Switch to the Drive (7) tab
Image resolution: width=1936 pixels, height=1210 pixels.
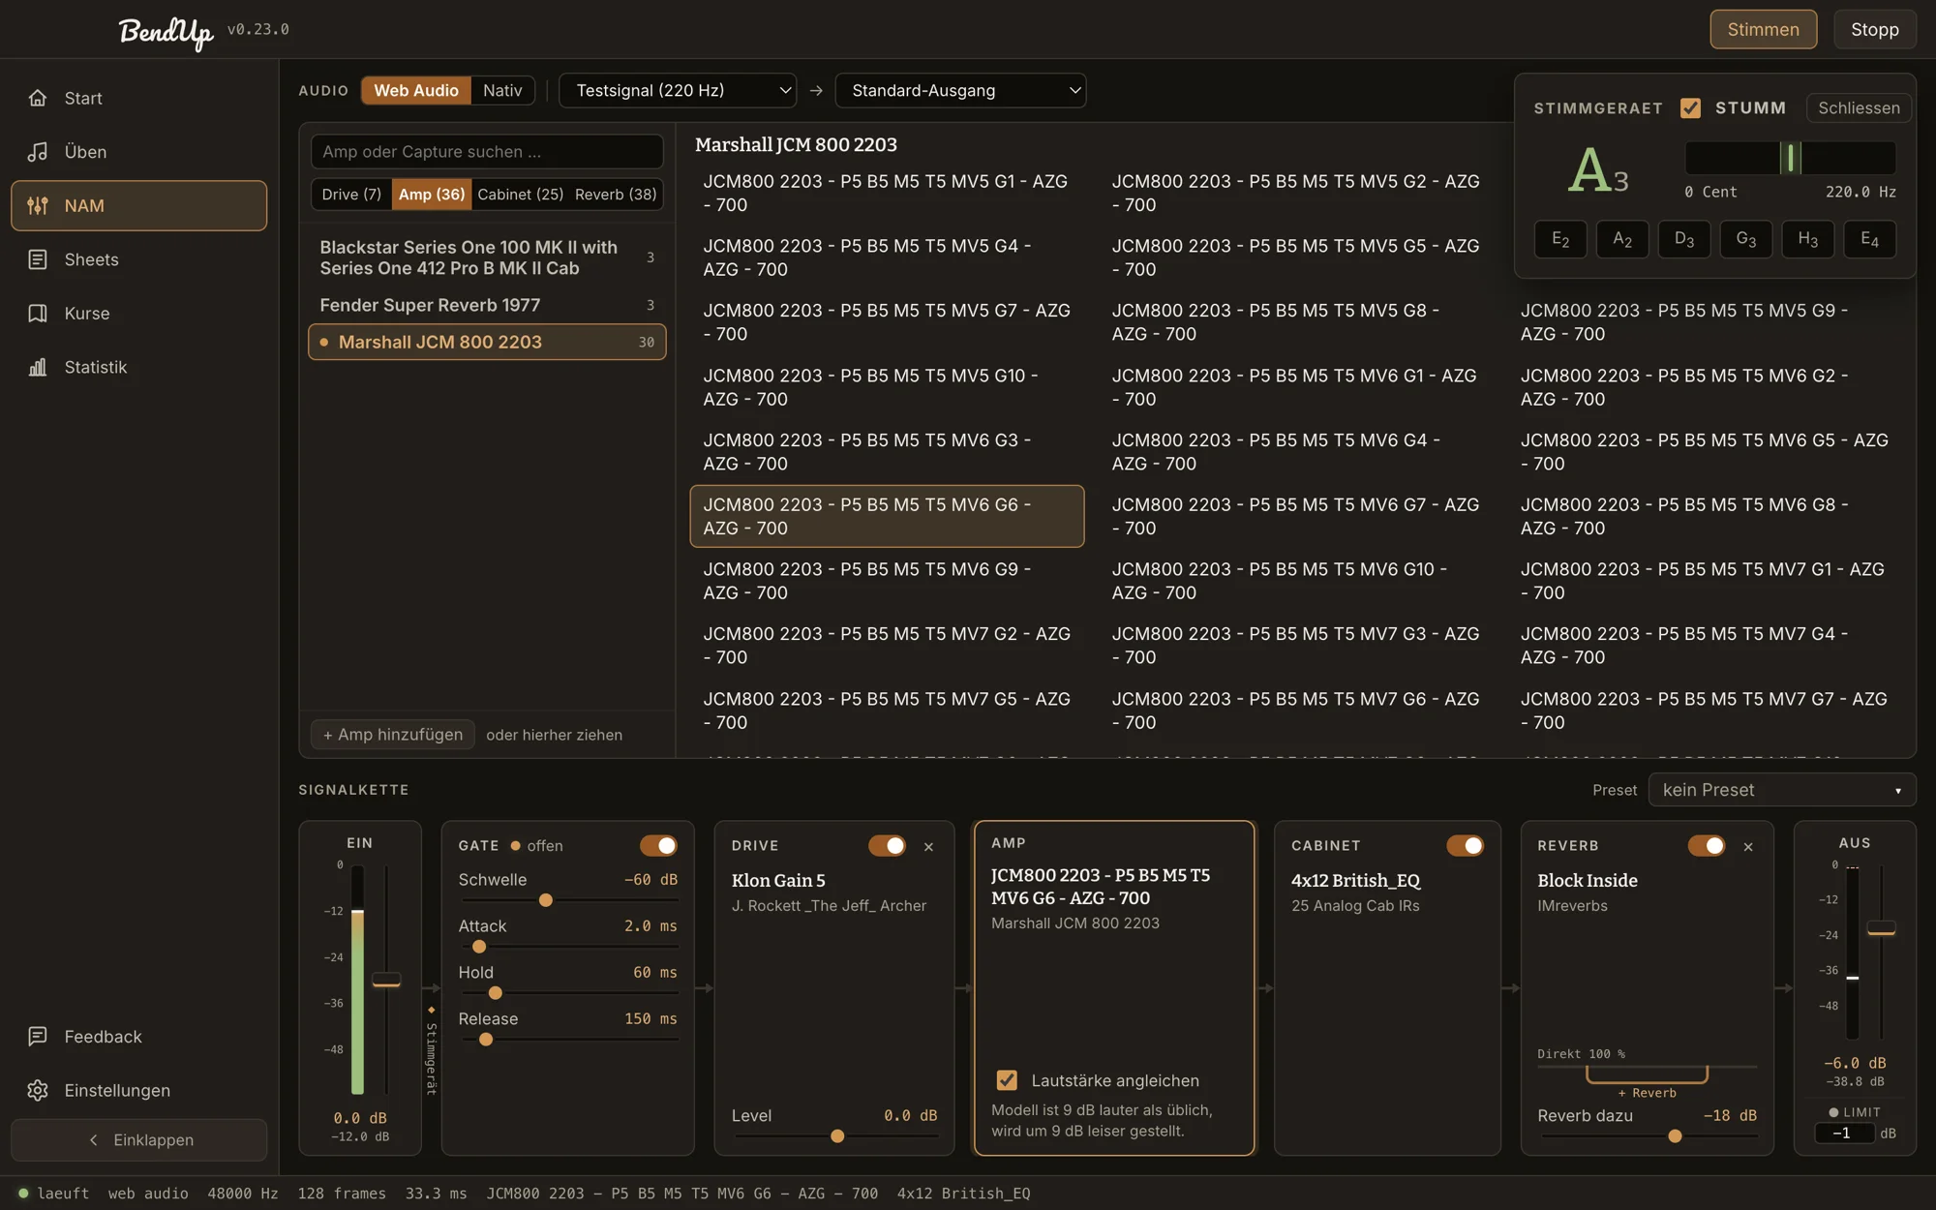(x=351, y=195)
